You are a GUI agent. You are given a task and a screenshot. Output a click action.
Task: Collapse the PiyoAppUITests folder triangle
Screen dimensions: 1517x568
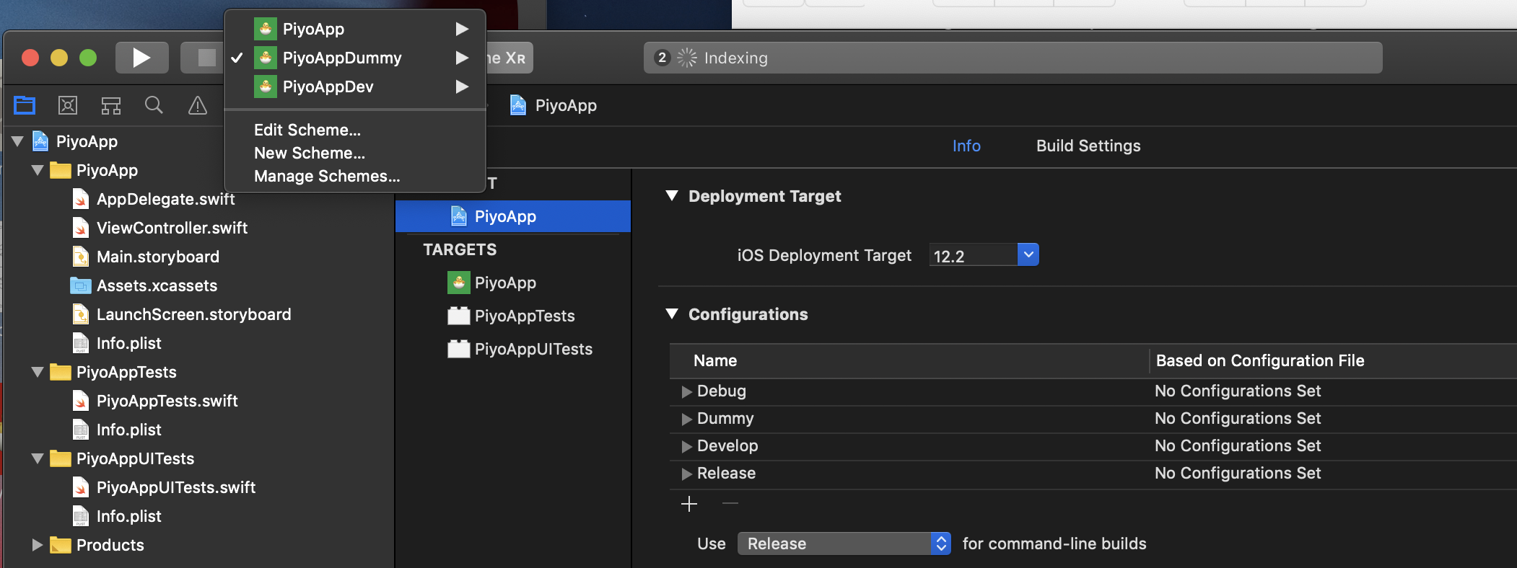point(38,458)
